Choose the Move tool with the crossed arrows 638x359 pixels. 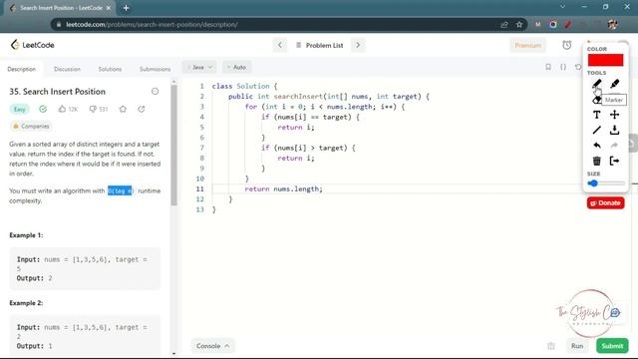tap(614, 115)
